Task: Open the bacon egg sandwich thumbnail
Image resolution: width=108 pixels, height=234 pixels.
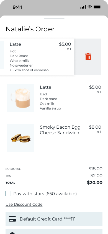Action: tap(20, 138)
